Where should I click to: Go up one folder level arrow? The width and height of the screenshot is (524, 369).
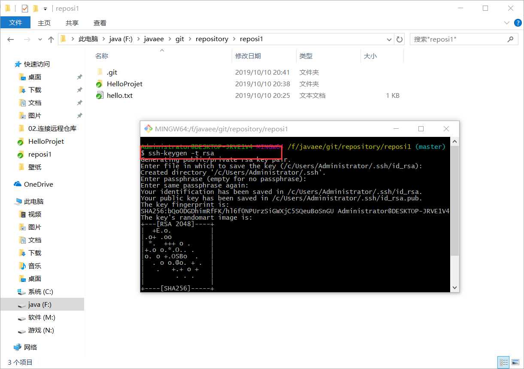coord(51,39)
